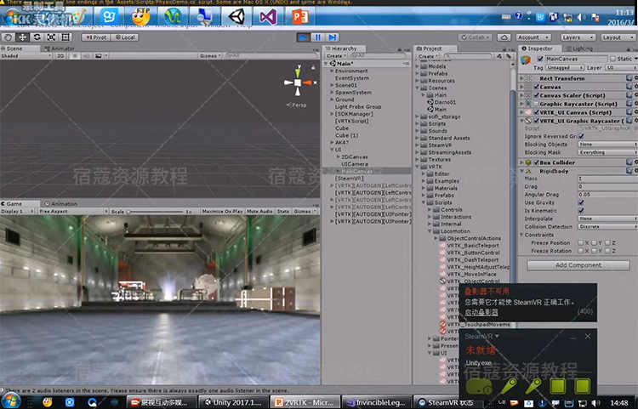Click the Pause button

318,37
